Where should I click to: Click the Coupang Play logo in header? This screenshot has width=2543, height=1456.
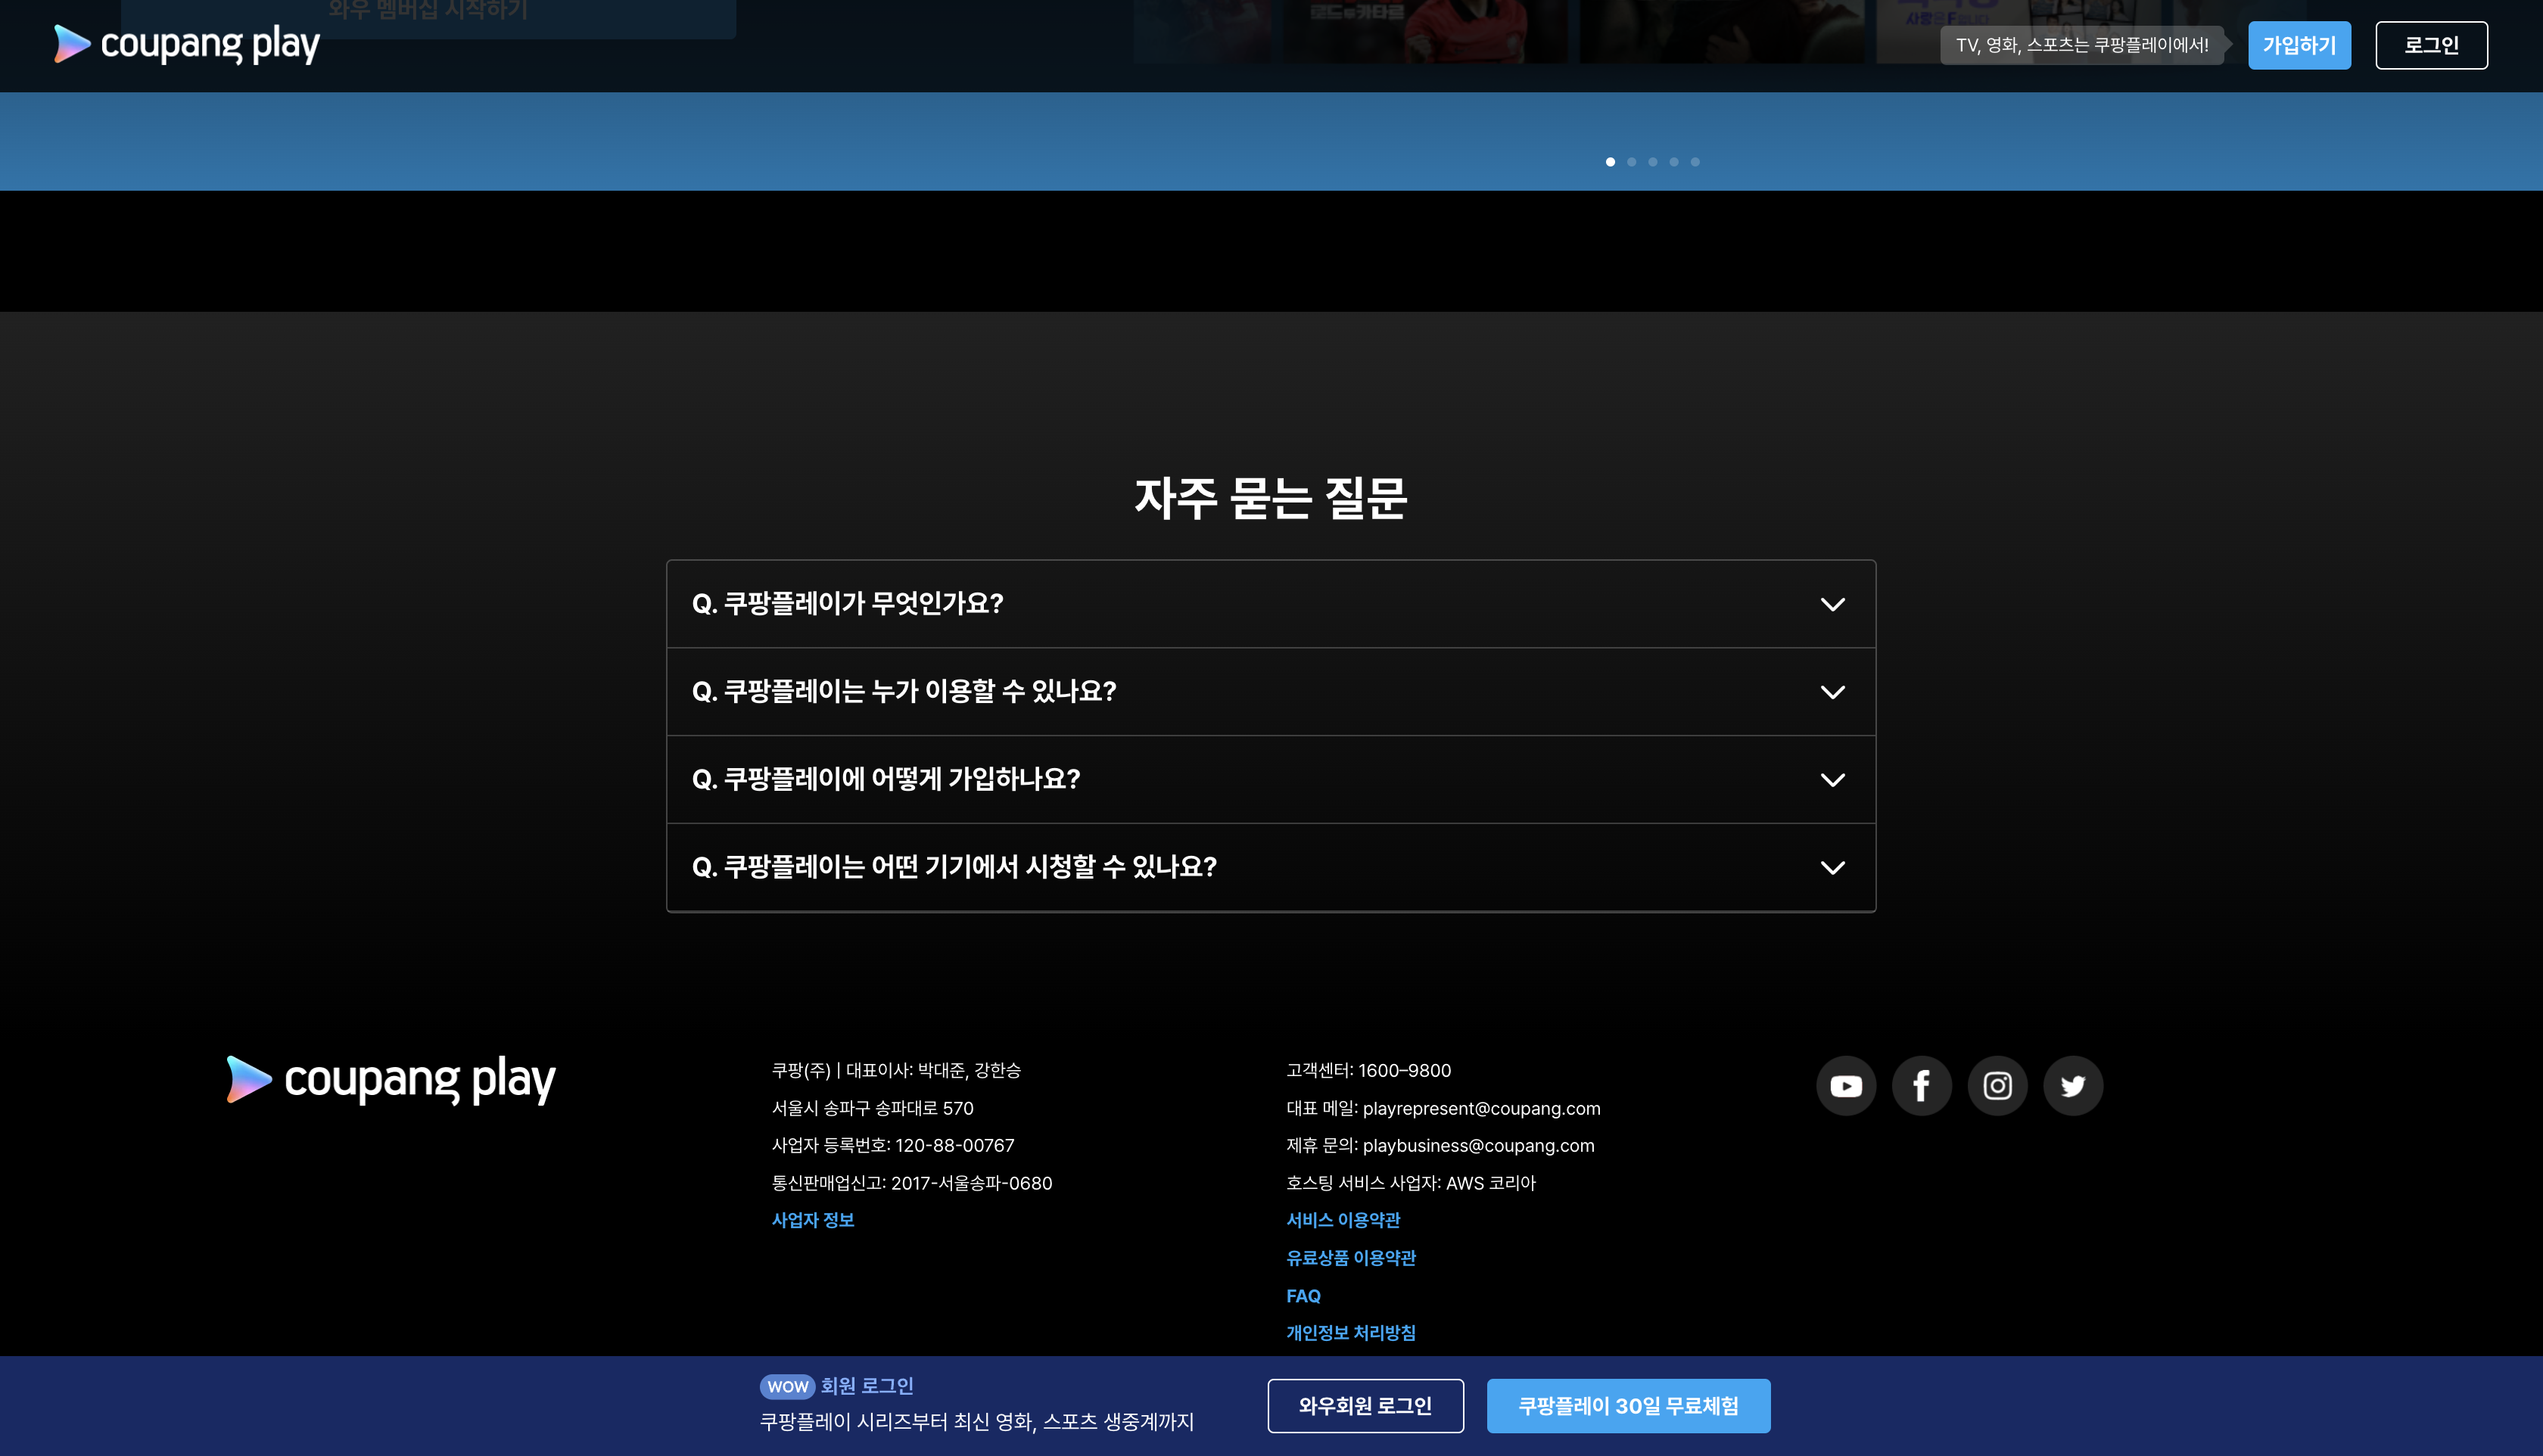[x=187, y=44]
